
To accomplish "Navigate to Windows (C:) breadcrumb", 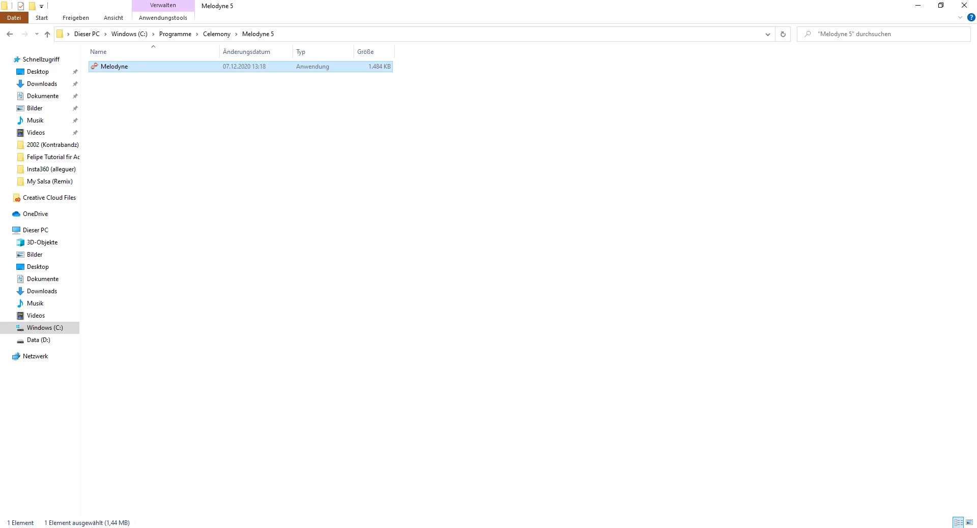I will [129, 34].
